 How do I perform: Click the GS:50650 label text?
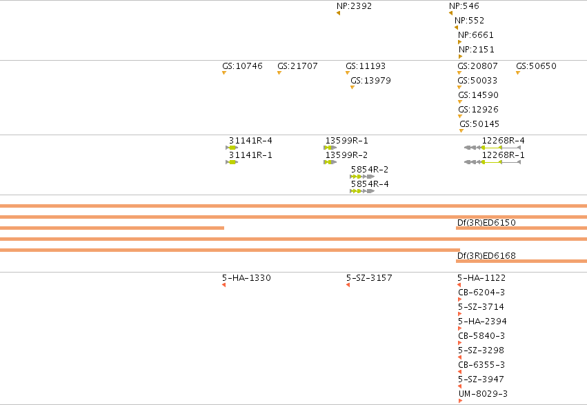click(x=536, y=66)
